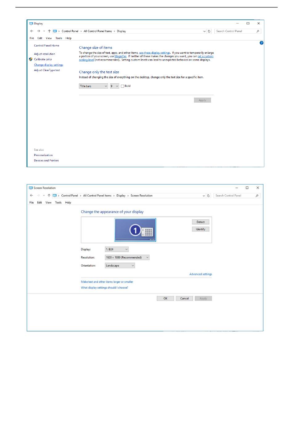The image size is (293, 435).
Task: Click Search Control Panel field in Display window
Action: 235,31
